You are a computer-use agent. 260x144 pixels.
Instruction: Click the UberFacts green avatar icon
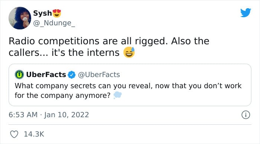19,74
